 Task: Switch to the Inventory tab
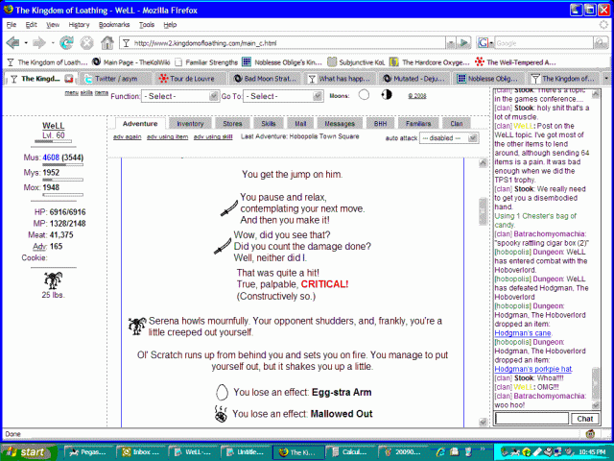[190, 124]
